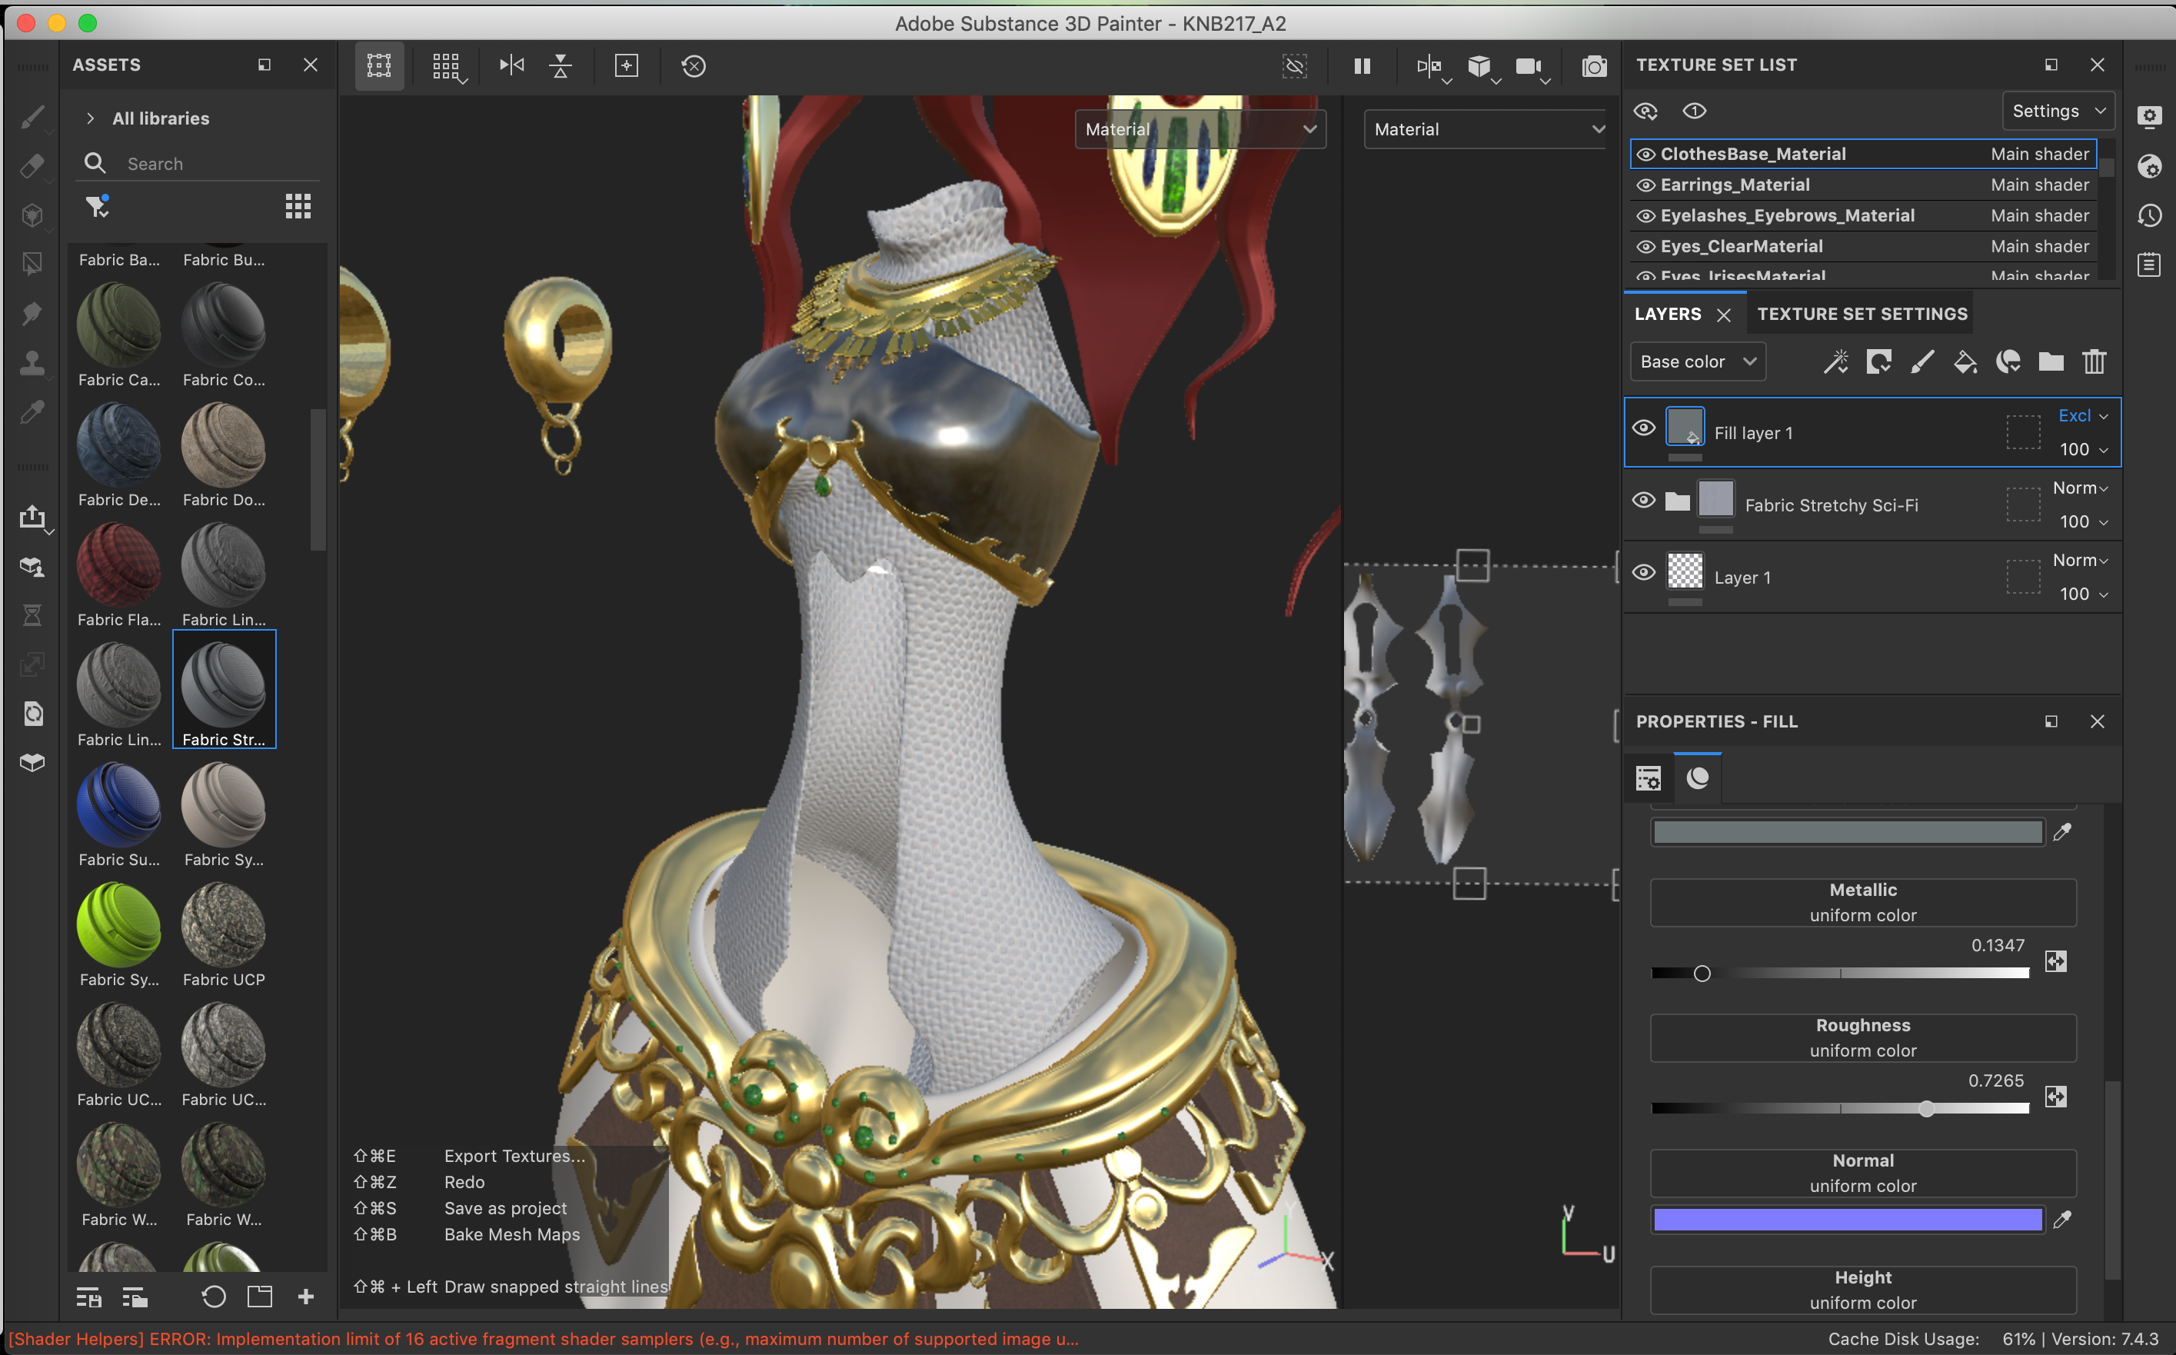Click the camera screenshot icon

(x=1594, y=66)
